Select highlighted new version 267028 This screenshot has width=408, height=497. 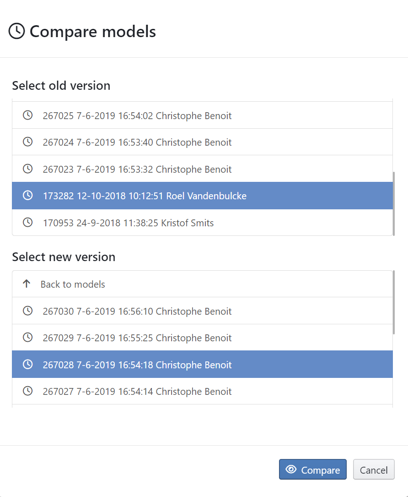137,365
